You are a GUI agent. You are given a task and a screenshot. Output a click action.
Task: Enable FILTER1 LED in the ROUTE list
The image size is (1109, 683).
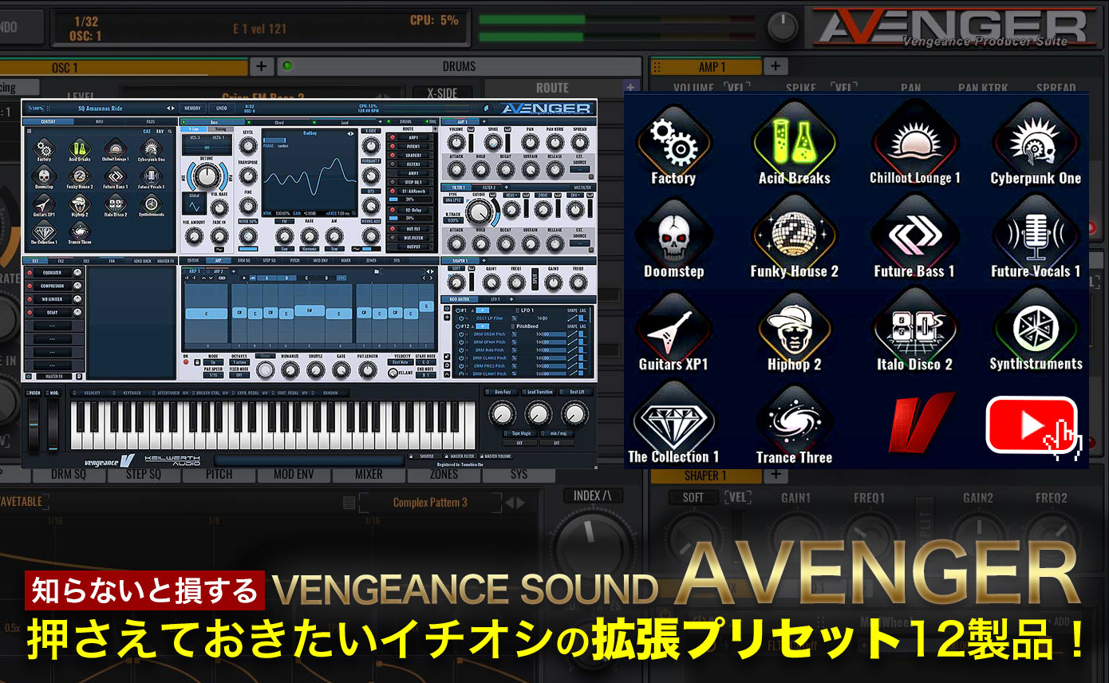(393, 164)
